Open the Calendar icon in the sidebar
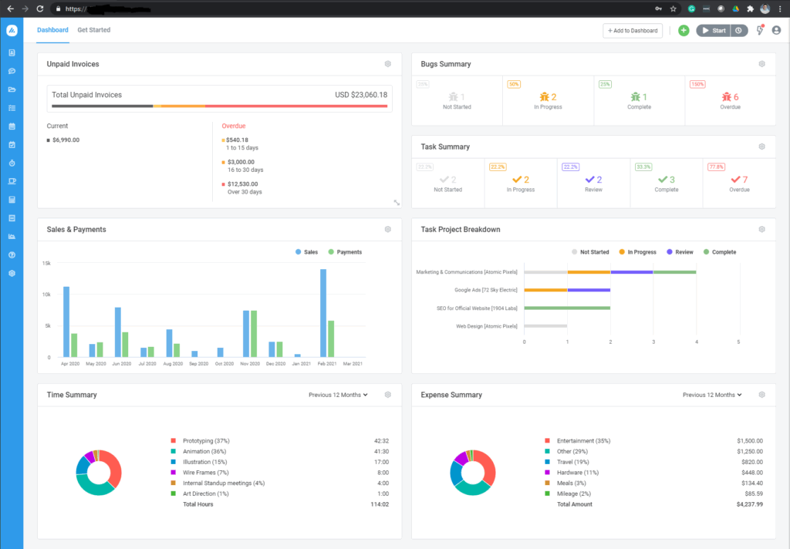Viewport: 790px width, 549px height. [12, 126]
